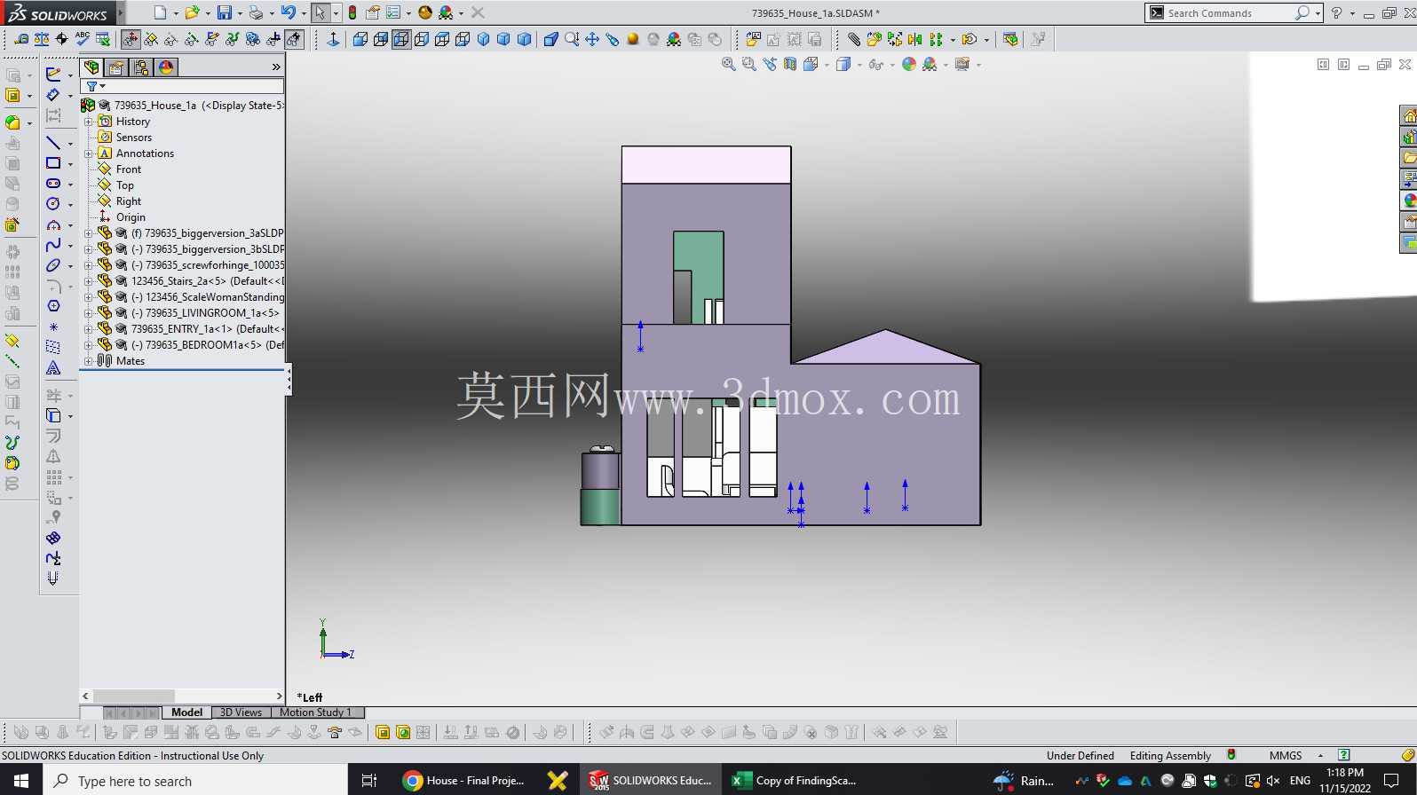The width and height of the screenshot is (1417, 795).
Task: Expand the 123456_Stairs_2a component
Action: point(89,281)
